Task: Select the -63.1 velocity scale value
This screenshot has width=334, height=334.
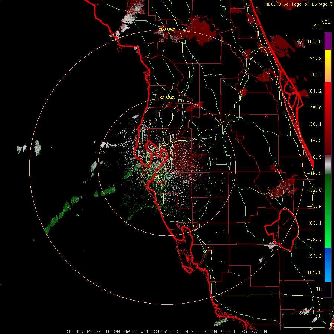Action: pos(314,223)
